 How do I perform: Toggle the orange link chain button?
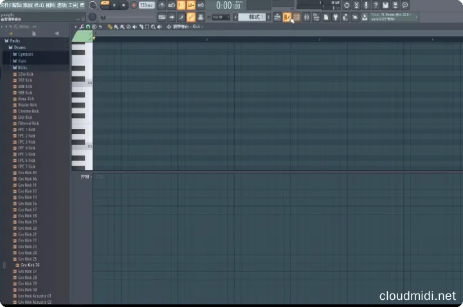[x=191, y=17]
